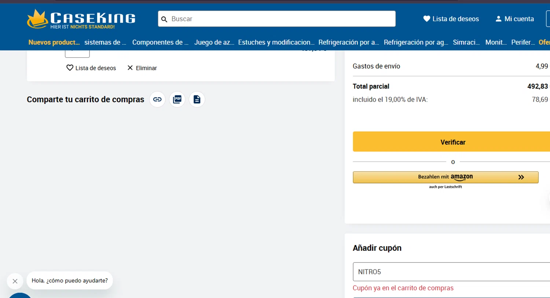The image size is (550, 298).
Task: Click the incluido el 19,00% de IVA text
Action: click(390, 99)
